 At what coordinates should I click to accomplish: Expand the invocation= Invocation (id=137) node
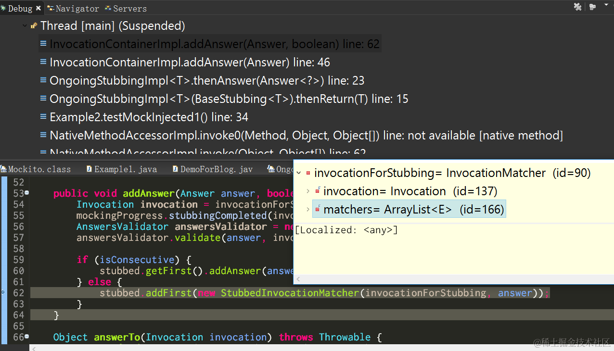pyautogui.click(x=308, y=191)
